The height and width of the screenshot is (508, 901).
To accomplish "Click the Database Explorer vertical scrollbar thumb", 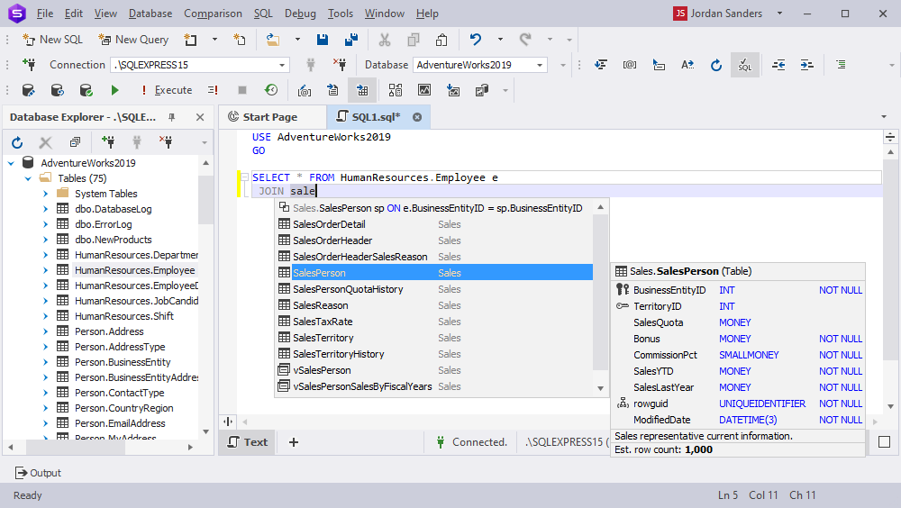I will pos(205,199).
